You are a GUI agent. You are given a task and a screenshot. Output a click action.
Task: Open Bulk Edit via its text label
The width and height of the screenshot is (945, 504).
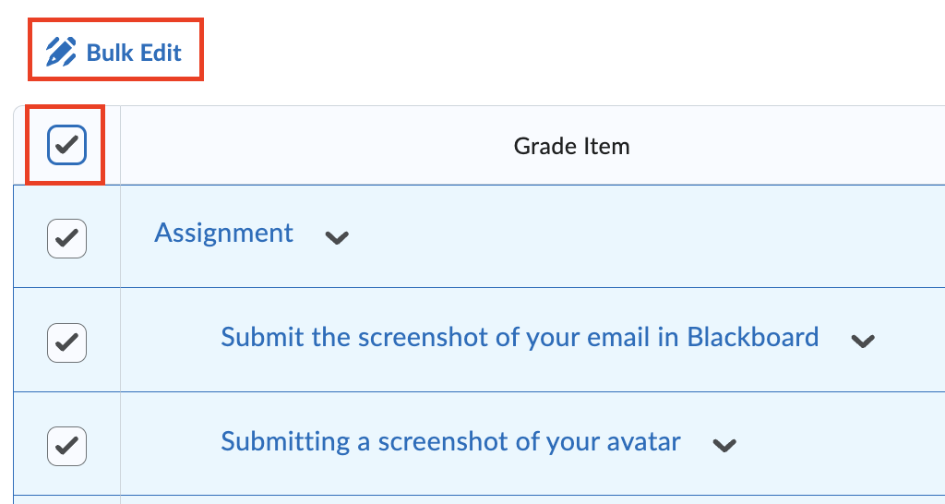point(134,53)
